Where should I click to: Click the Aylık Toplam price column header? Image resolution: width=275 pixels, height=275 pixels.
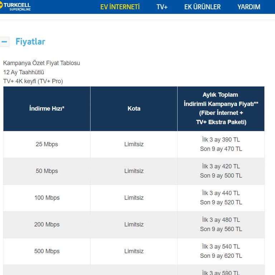221,108
